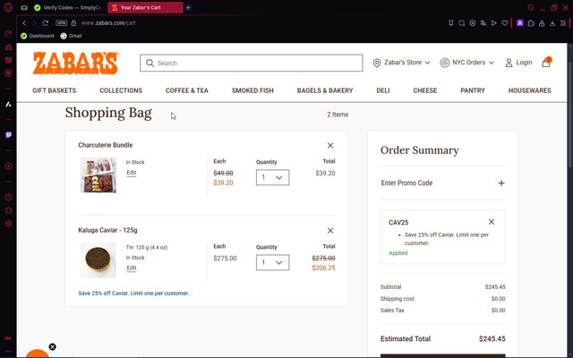Screen dimensions: 573x358
Task: Expand the Enter Promo Code section
Action: (x=443, y=183)
